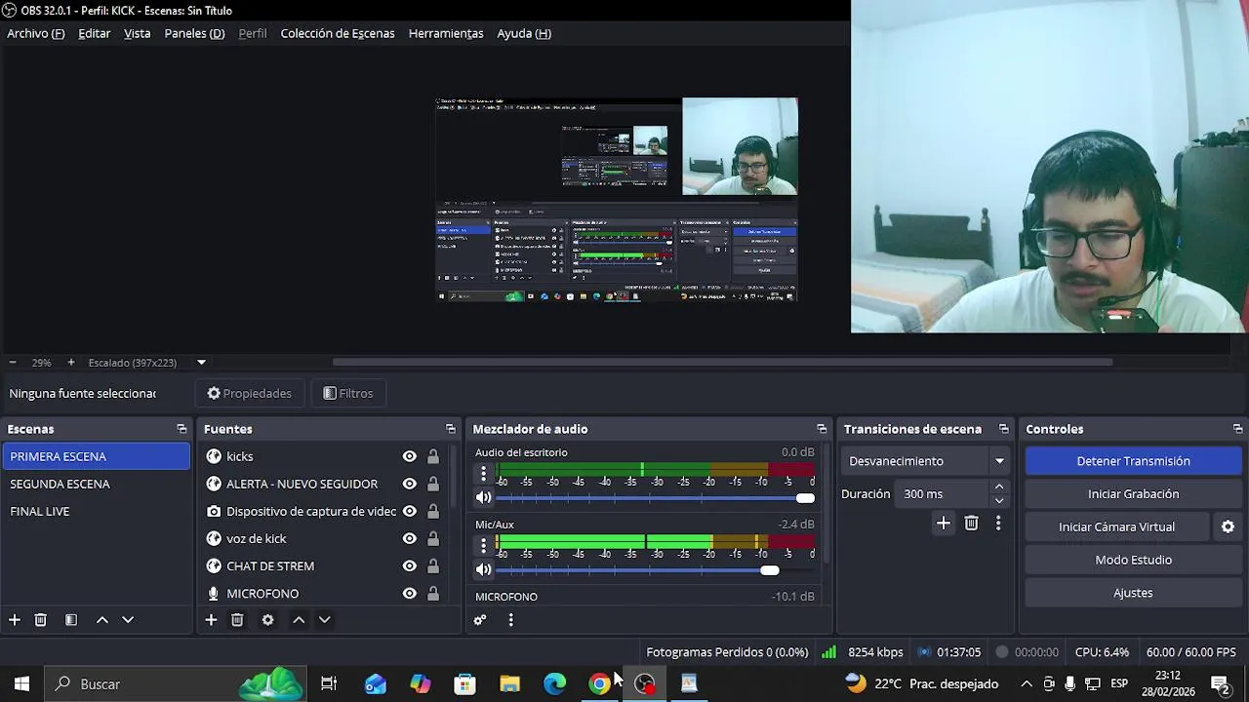Undock the Mezclador de audio panel
This screenshot has width=1249, height=702.
click(822, 429)
